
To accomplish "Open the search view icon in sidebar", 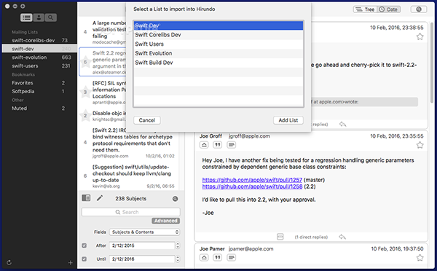I will tap(50, 17).
